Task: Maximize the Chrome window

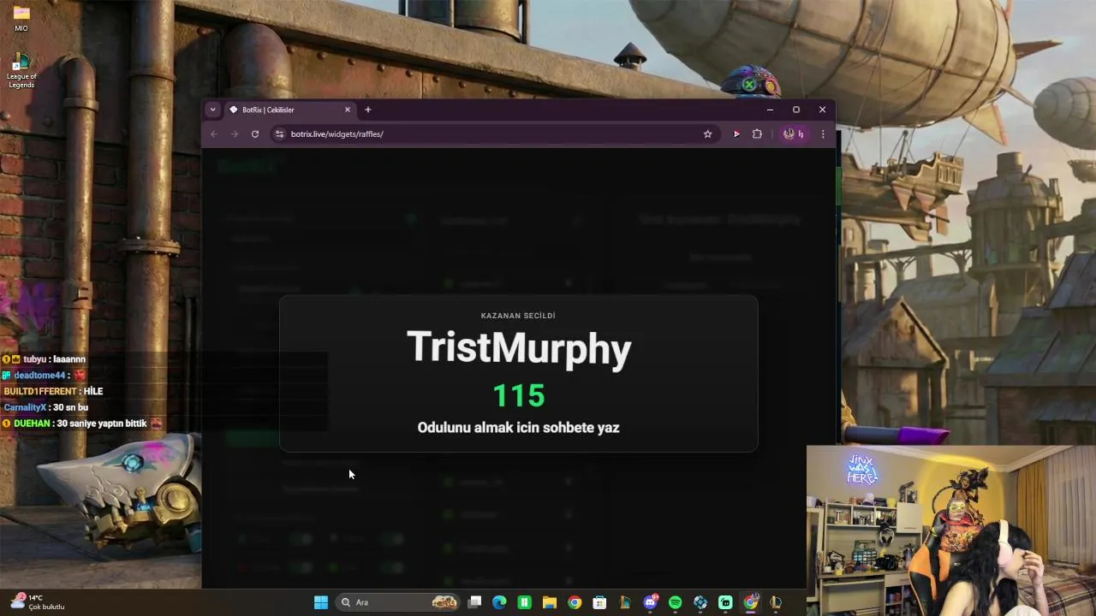Action: coord(796,110)
